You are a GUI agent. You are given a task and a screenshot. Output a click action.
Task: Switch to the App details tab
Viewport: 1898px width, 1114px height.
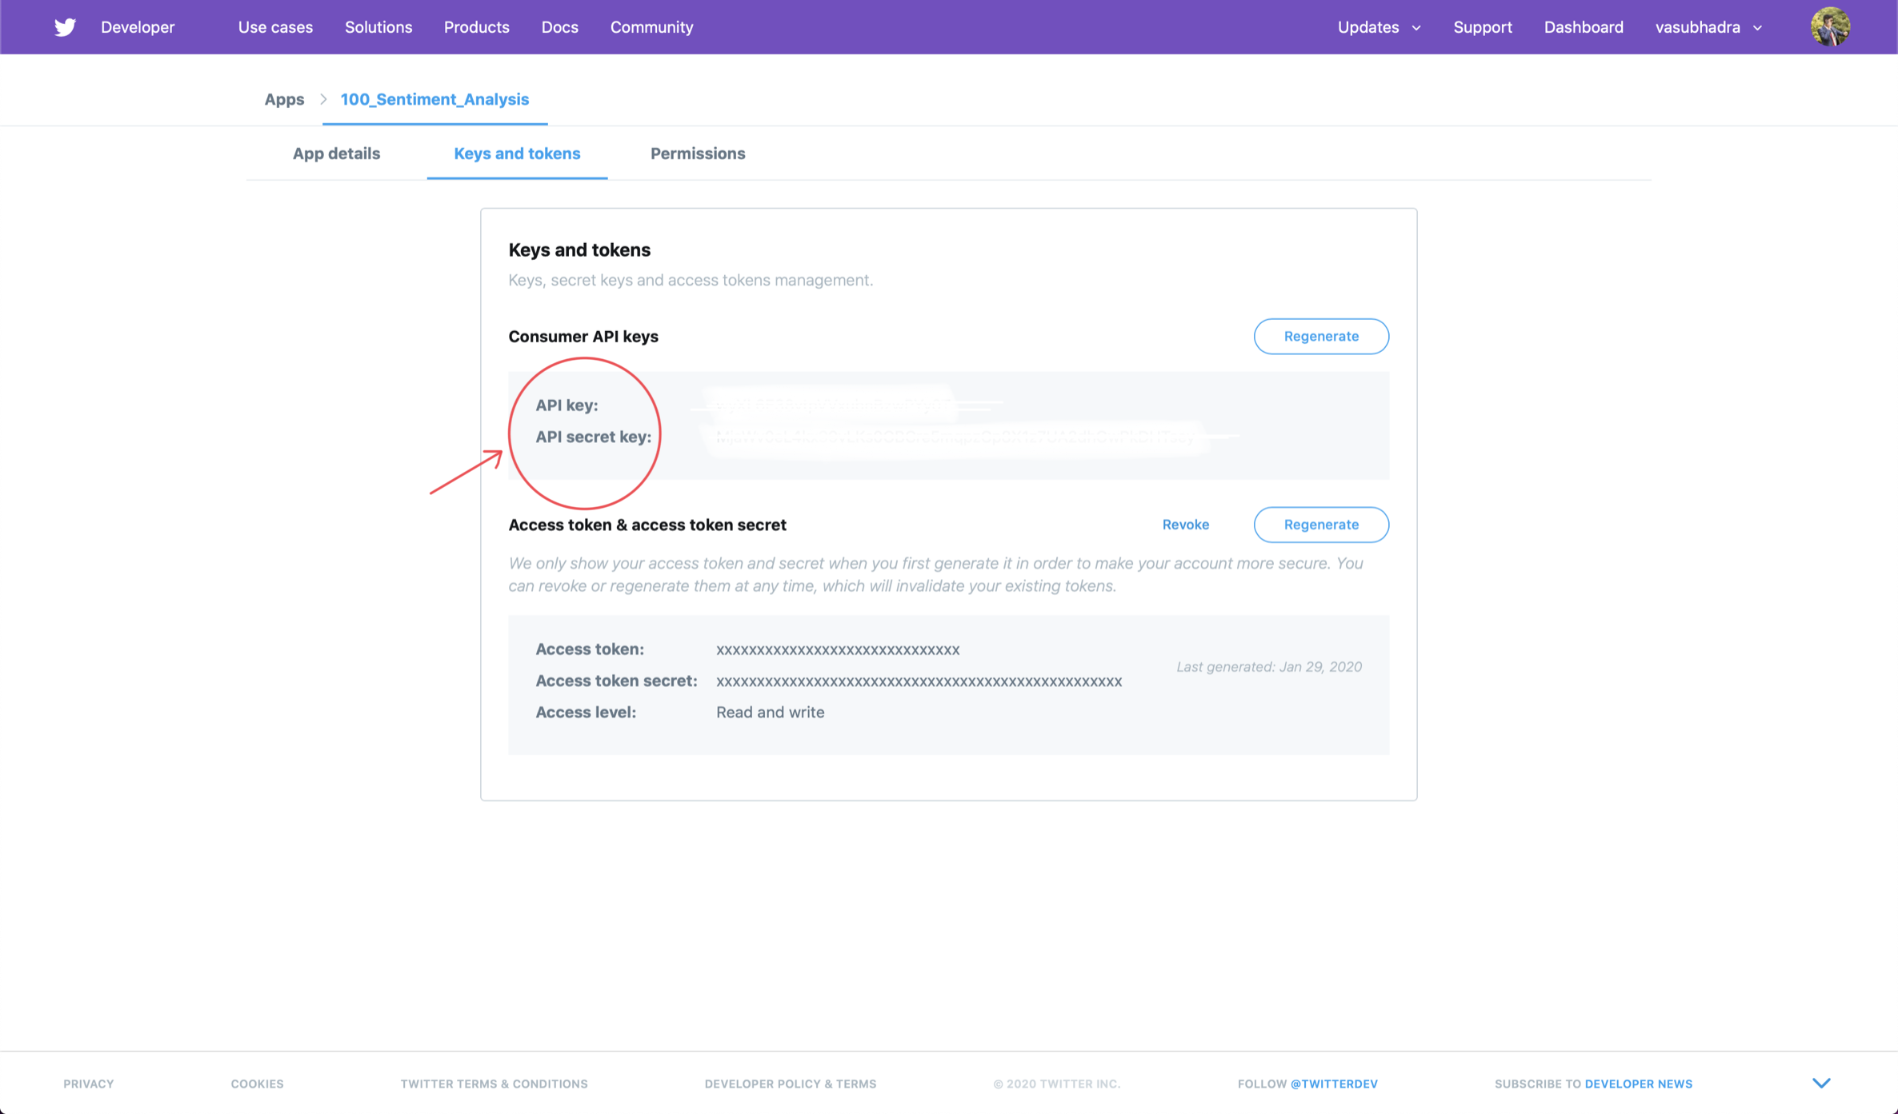(x=336, y=154)
